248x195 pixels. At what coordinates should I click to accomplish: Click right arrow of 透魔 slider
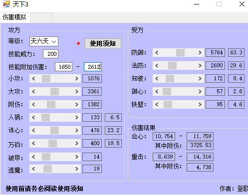coord(77,169)
